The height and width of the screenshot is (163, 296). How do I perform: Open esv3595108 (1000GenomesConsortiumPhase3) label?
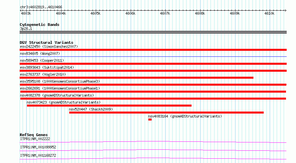(60, 81)
